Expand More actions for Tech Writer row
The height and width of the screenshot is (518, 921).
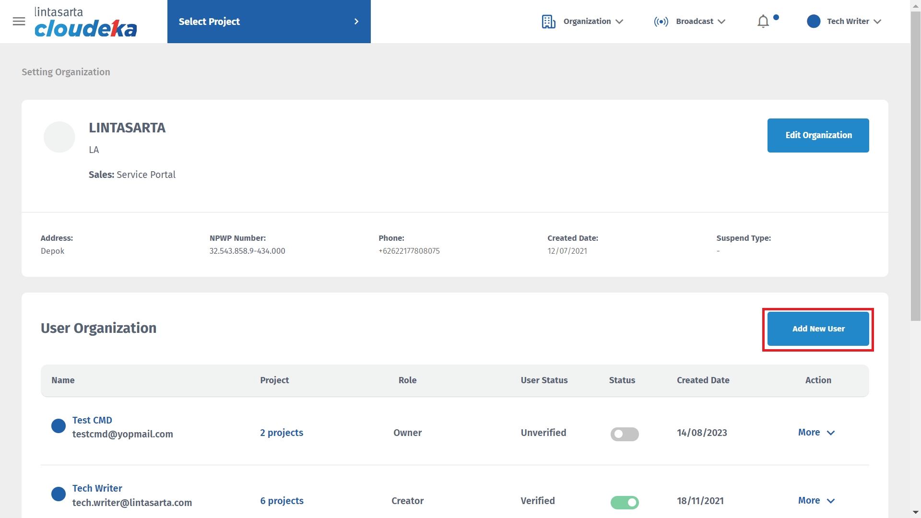pyautogui.click(x=816, y=501)
